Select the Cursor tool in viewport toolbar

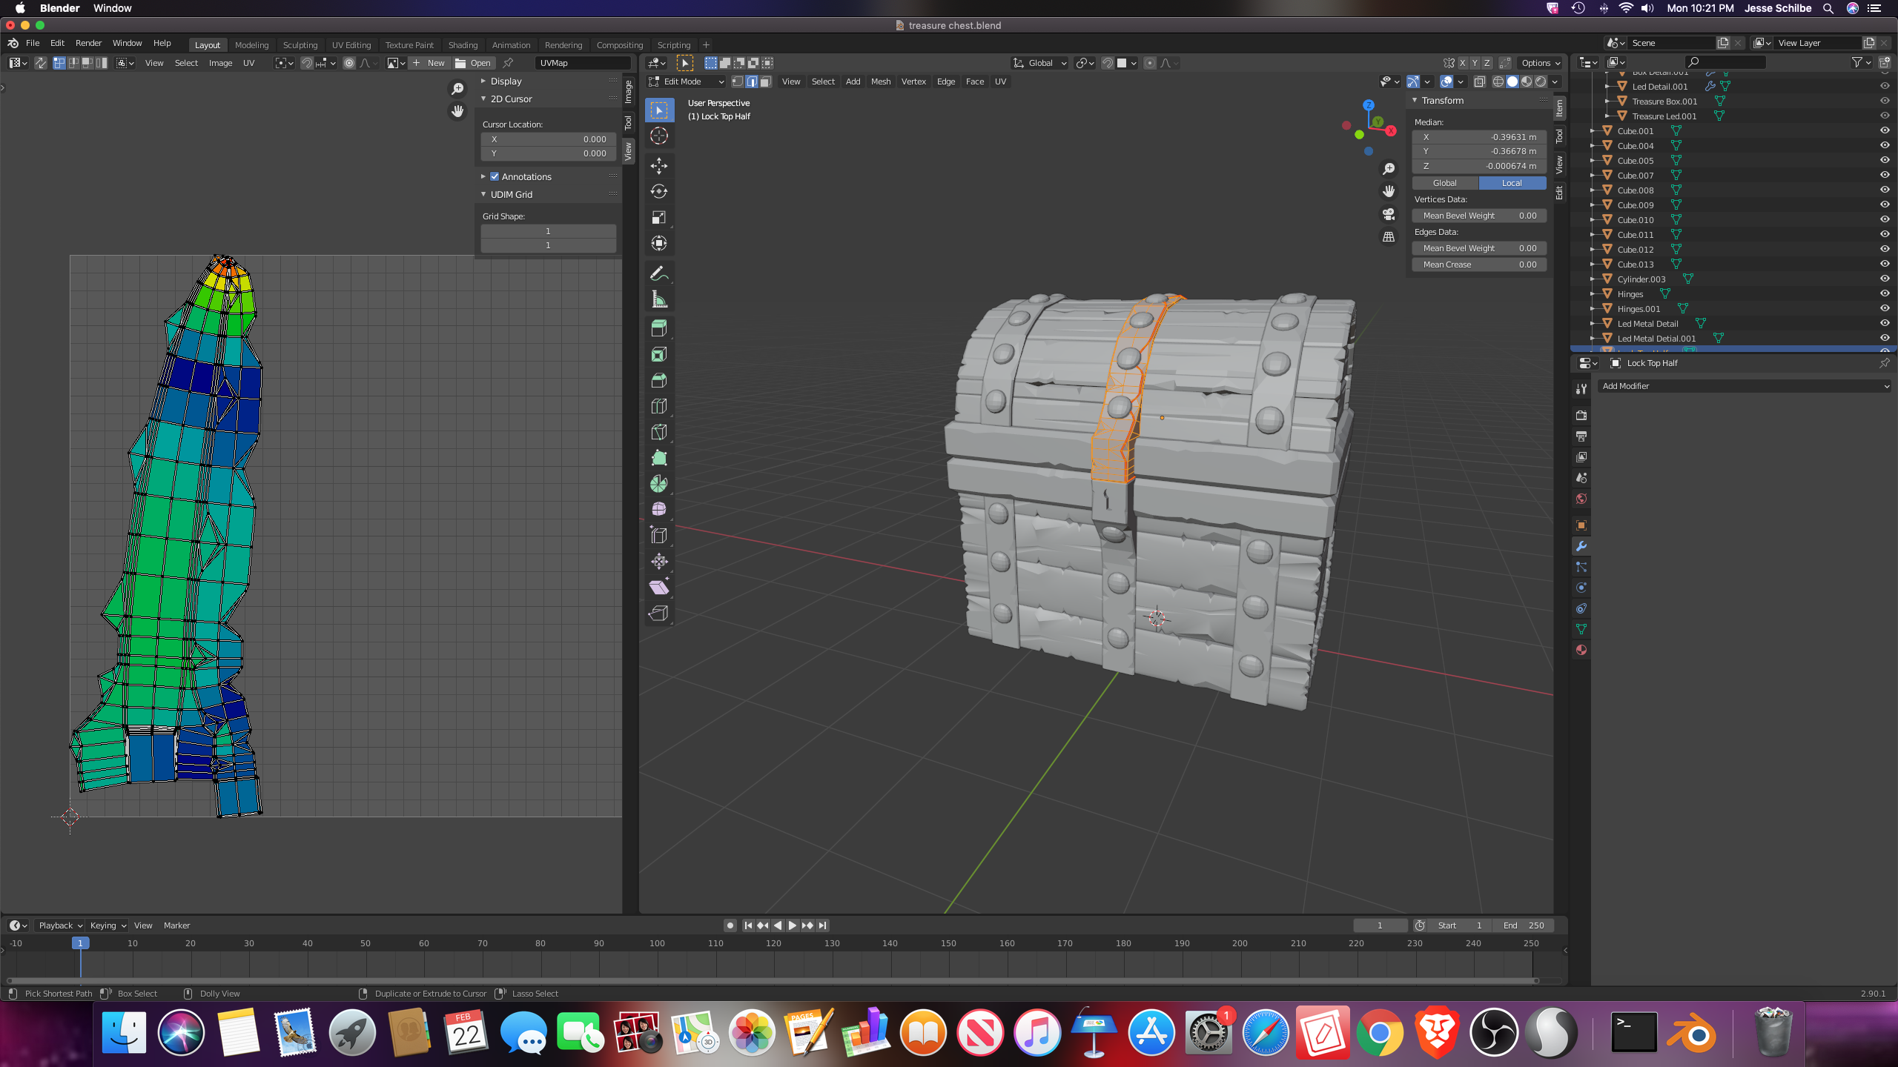[x=658, y=136]
